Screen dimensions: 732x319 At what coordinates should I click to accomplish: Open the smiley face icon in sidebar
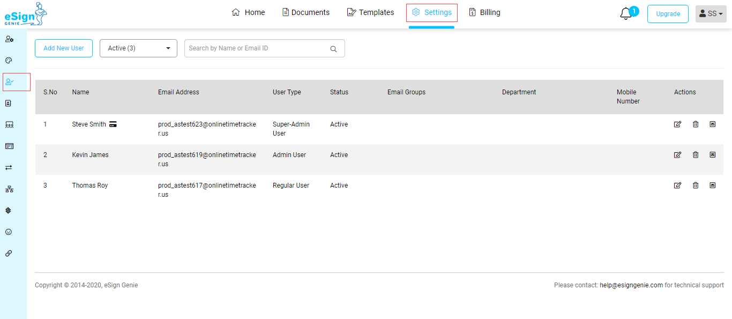pyautogui.click(x=9, y=232)
